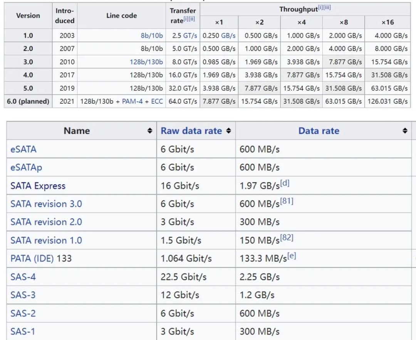Open the SAS-1 link

23,332
